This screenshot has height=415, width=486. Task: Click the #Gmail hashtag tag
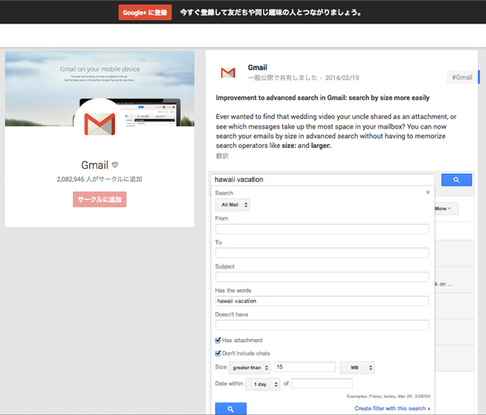pyautogui.click(x=462, y=77)
